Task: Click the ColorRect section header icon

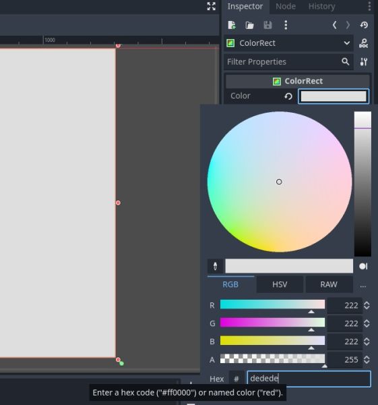Action: [x=277, y=82]
